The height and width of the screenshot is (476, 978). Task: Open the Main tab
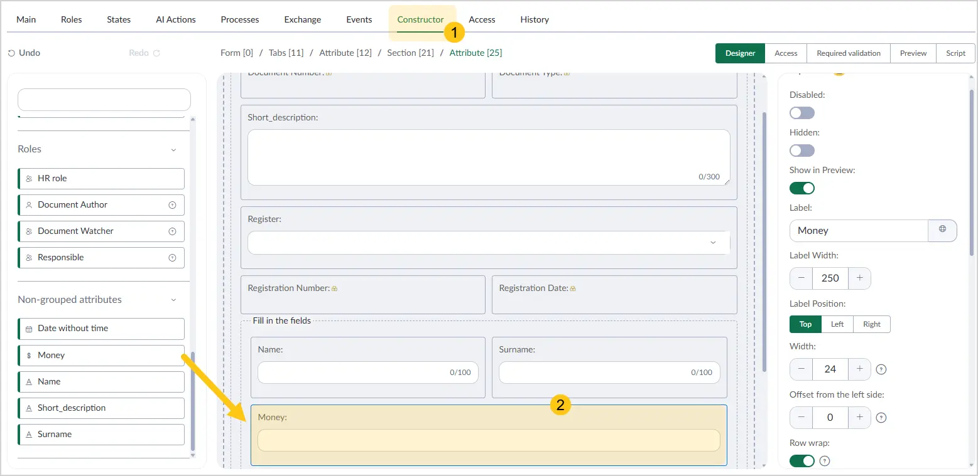26,19
